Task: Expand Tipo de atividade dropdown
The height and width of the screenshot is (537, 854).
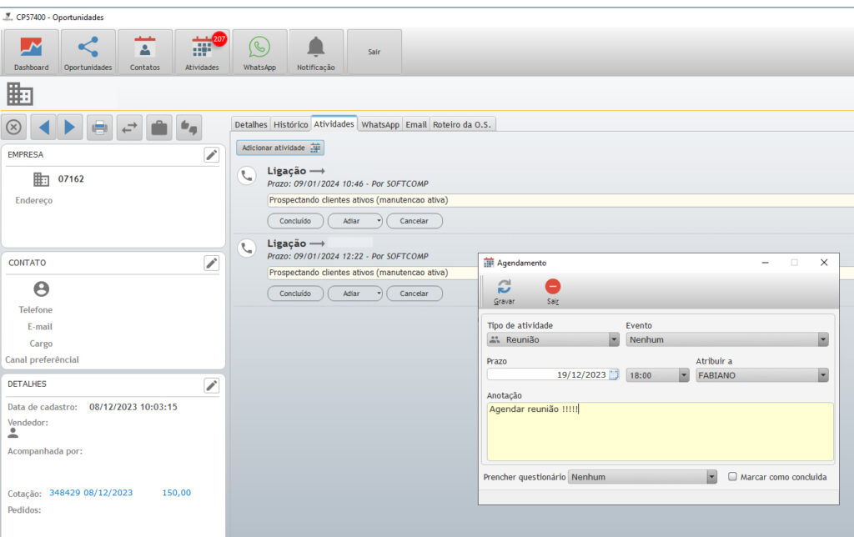Action: tap(614, 340)
